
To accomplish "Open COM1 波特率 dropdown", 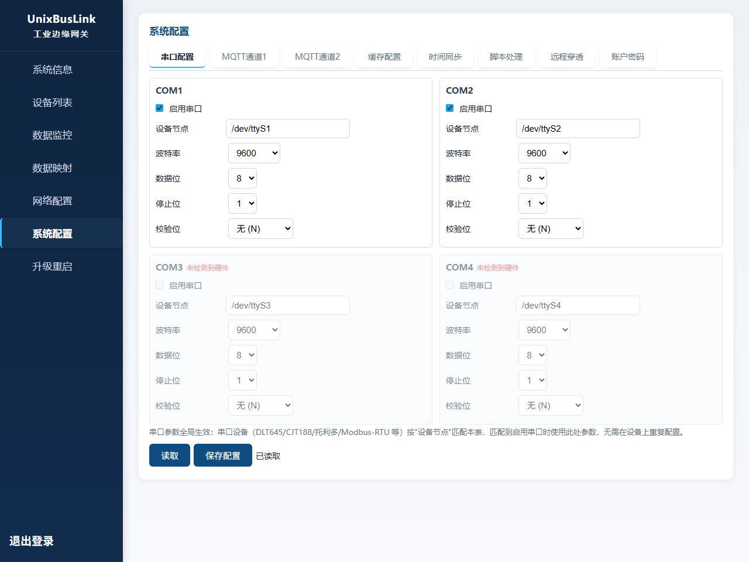I will click(254, 153).
